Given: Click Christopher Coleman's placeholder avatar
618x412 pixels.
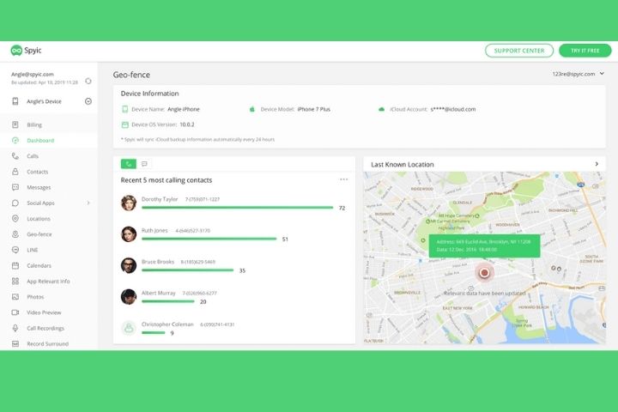Looking at the screenshot, I should (129, 328).
